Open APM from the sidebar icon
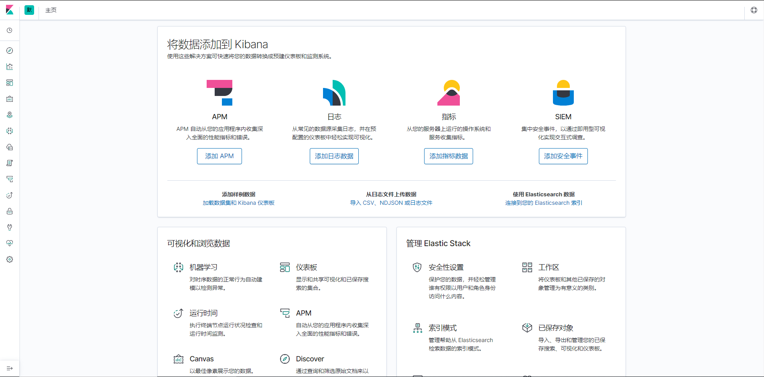Viewport: 764px width, 377px height. 10,179
